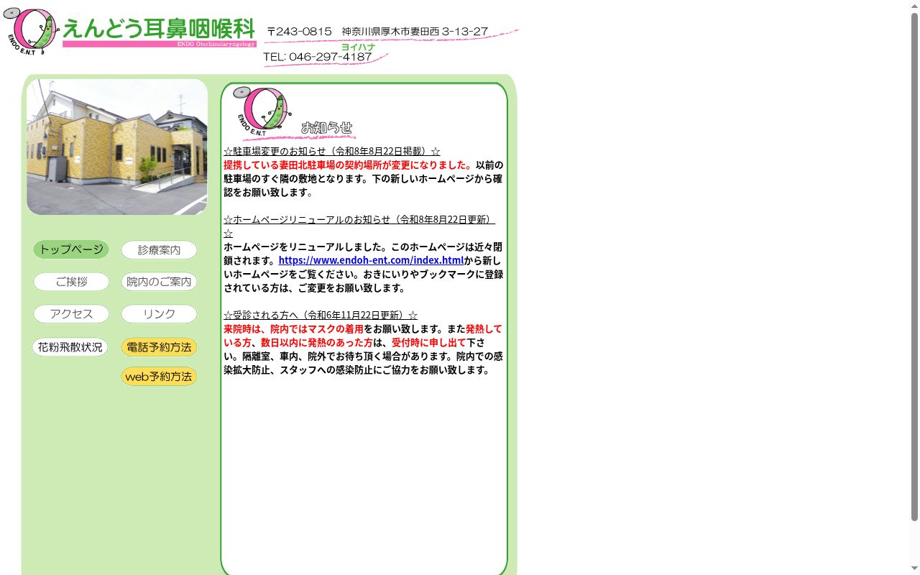Click the address 神奈川県厚木市妻田西 3-13-27
This screenshot has width=920, height=575.
[x=415, y=32]
